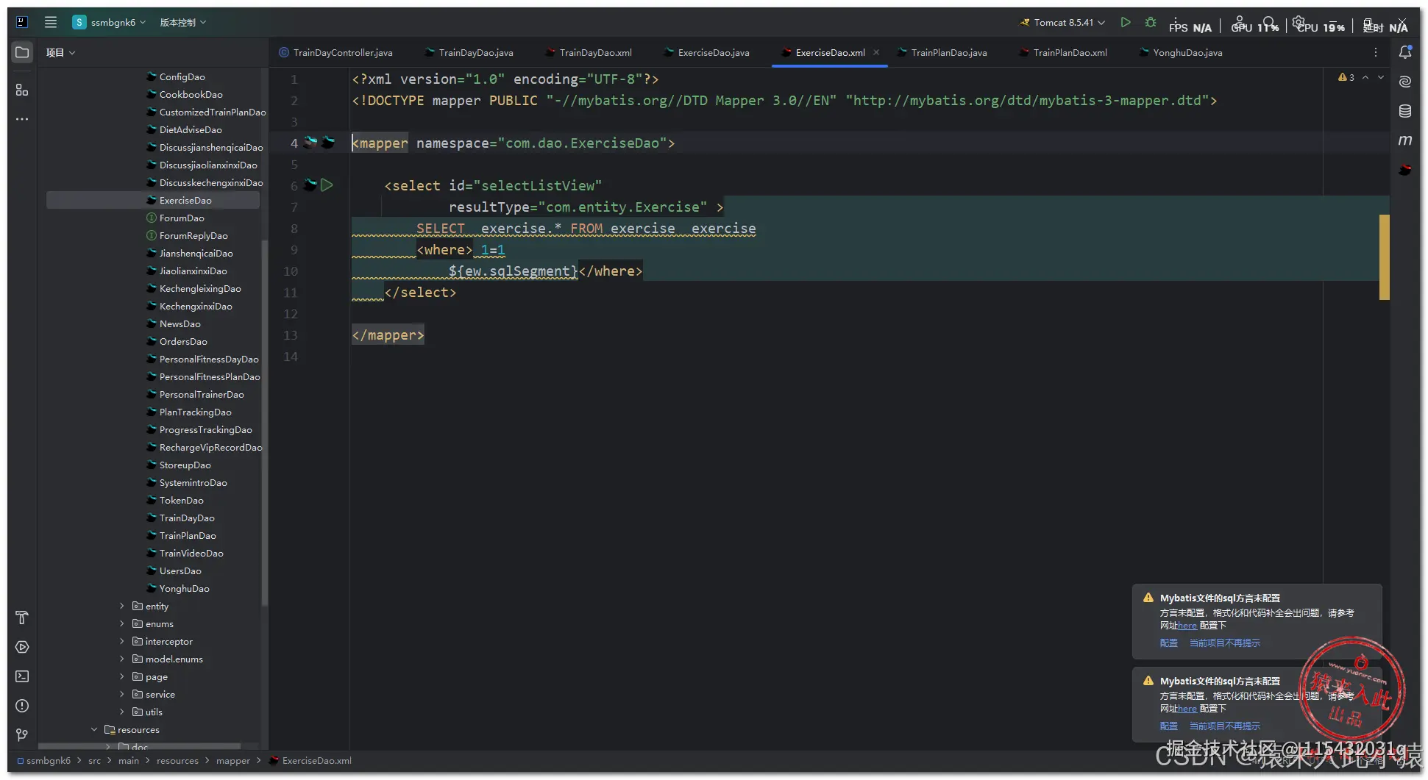The image size is (1428, 780).
Task: Click the run gutter icon on line 6
Action: coord(327,185)
